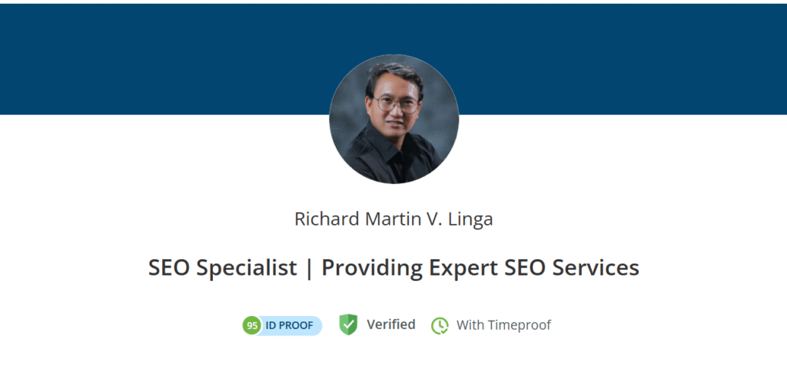Click the surname Linga in name
This screenshot has height=379, width=787.
[x=470, y=219]
